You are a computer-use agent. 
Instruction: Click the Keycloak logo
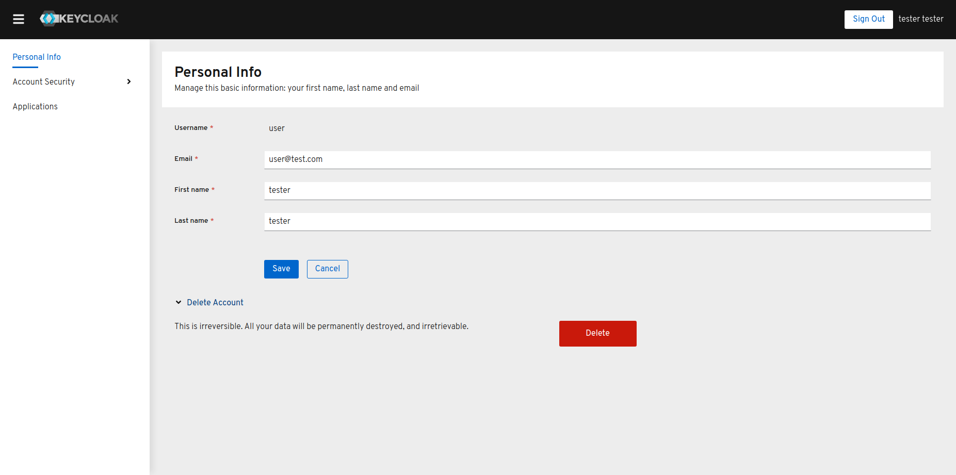coord(79,19)
